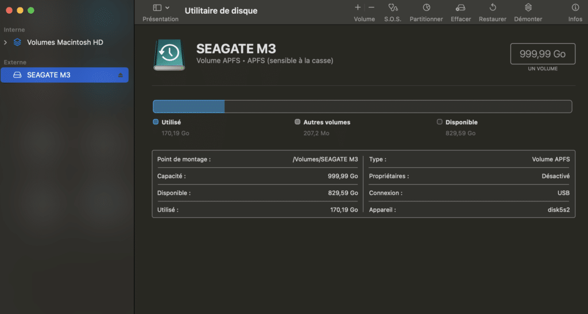Click the 'Appareil :' label
The width and height of the screenshot is (588, 314).
(x=382, y=210)
